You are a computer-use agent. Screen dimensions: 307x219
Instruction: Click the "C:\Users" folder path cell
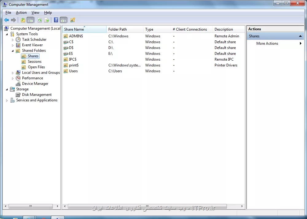[115, 71]
